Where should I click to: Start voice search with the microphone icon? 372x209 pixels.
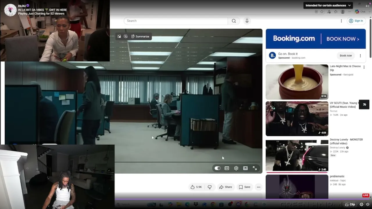point(247,21)
